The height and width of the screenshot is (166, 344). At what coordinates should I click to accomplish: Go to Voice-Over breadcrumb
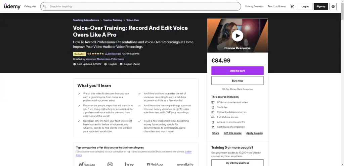click(x=133, y=20)
